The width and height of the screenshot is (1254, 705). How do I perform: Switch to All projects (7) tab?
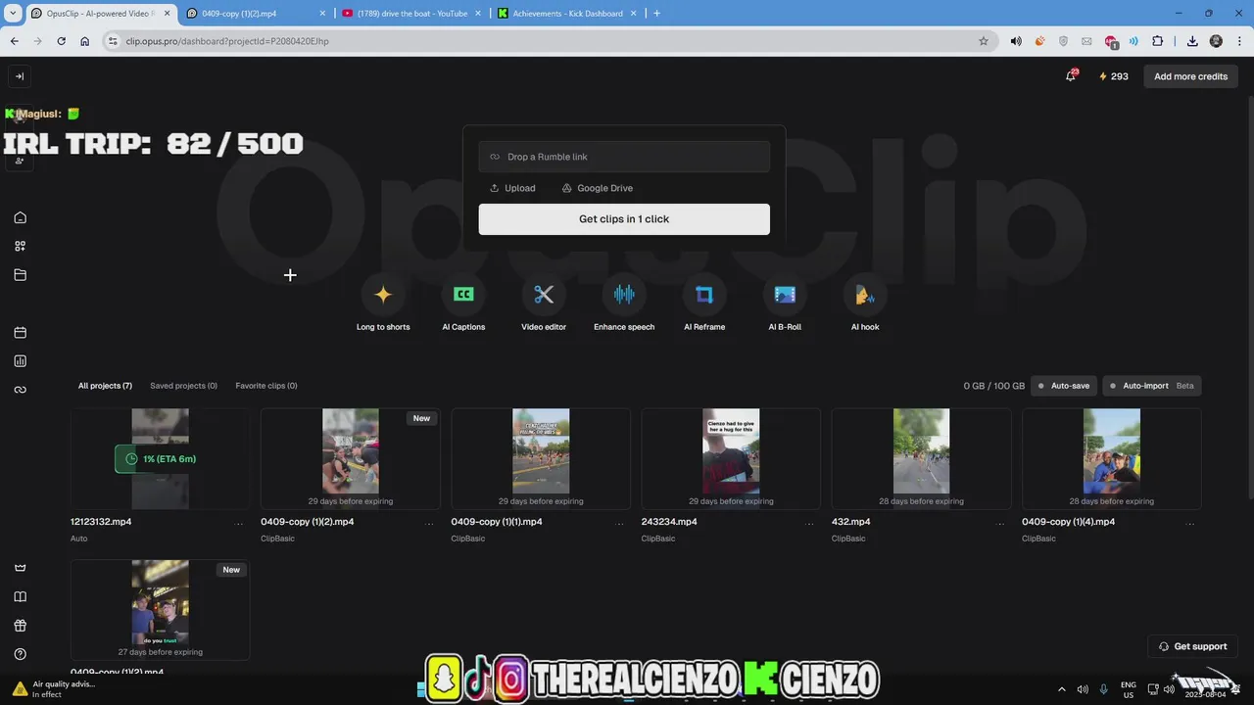[105, 386]
